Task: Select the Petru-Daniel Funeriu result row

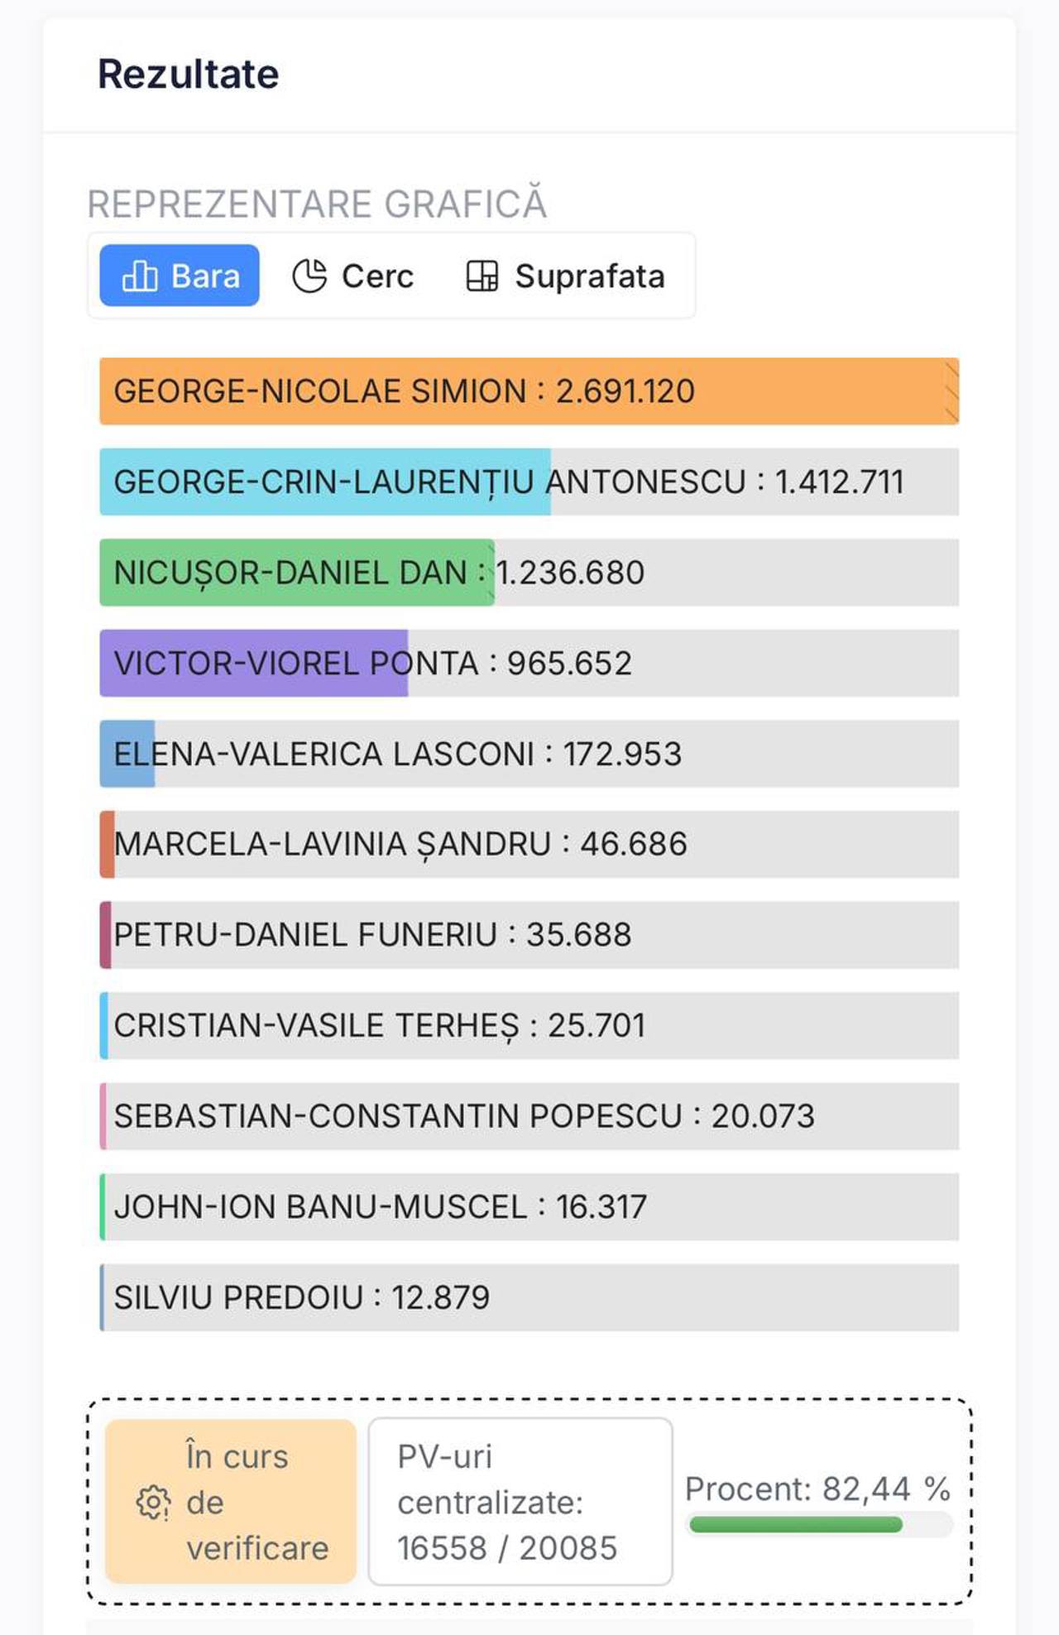Action: pos(529,935)
